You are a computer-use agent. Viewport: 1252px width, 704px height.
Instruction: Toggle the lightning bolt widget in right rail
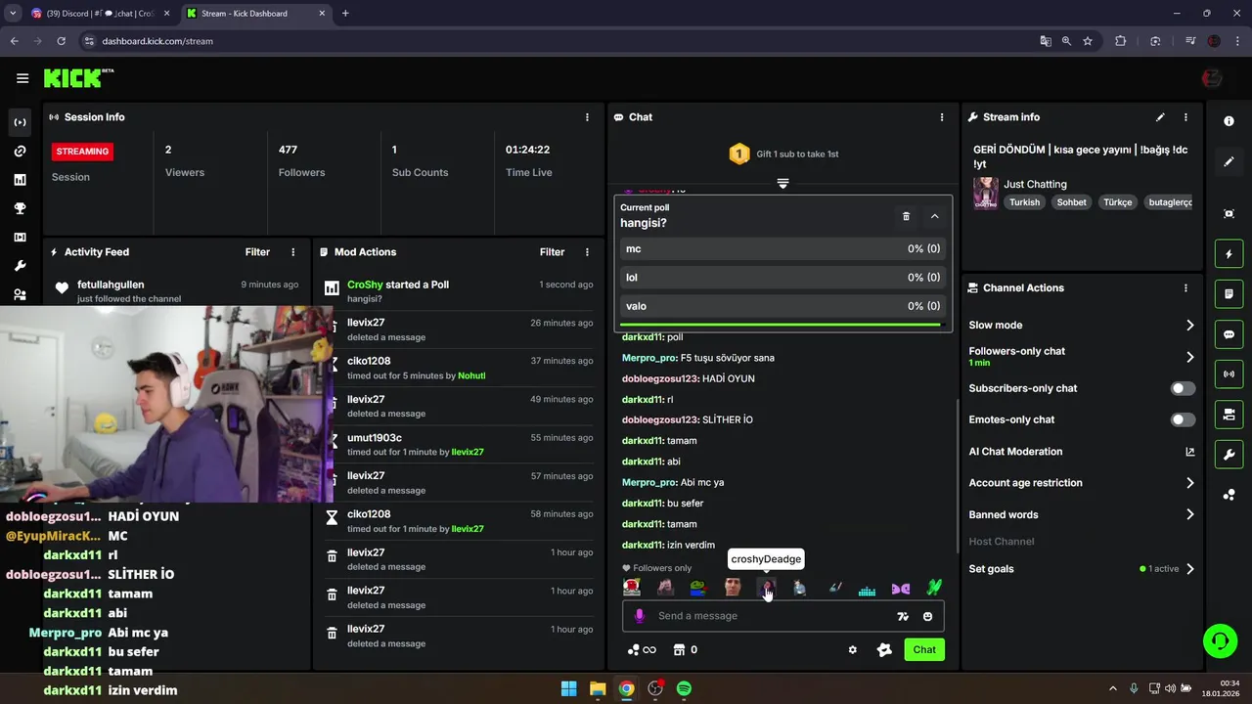pyautogui.click(x=1229, y=254)
